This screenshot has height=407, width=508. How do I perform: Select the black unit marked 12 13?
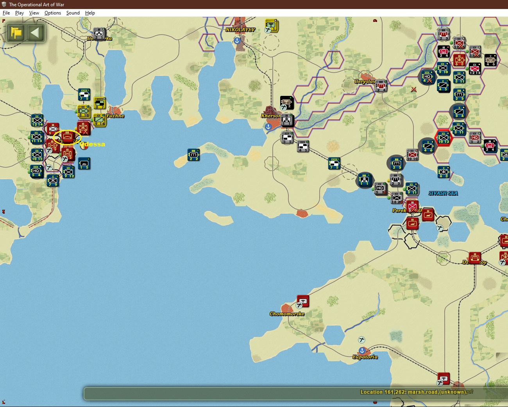(x=475, y=68)
